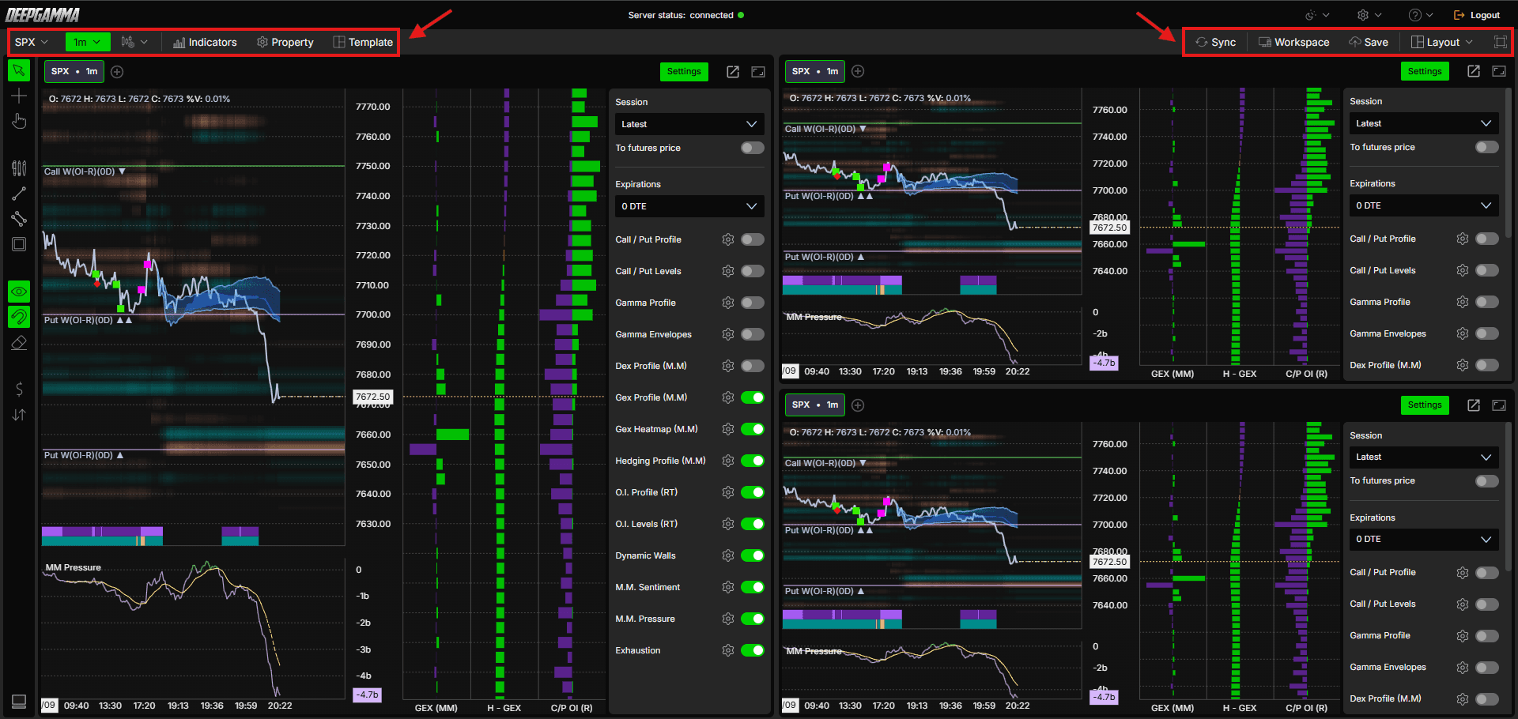The height and width of the screenshot is (719, 1518).
Task: Select the trend line drawing tool
Action: click(19, 194)
